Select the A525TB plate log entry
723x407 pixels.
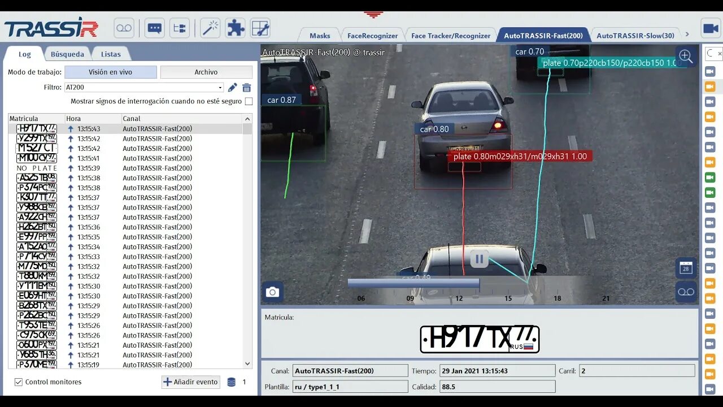125,178
